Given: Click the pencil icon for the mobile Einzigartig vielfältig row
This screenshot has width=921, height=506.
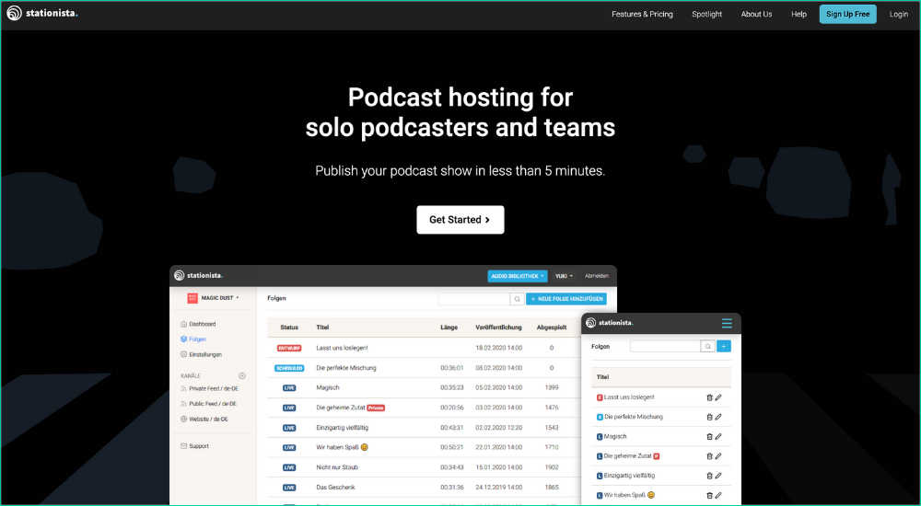Looking at the screenshot, I should 718,476.
